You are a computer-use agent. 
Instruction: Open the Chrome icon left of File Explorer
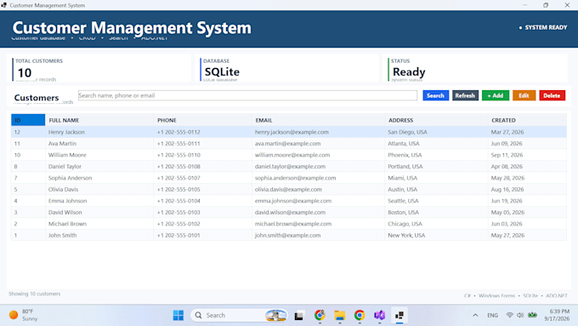click(x=320, y=315)
